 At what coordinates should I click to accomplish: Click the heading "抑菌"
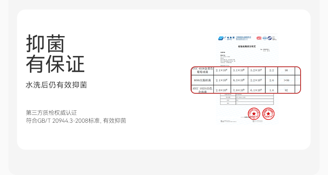45,44
